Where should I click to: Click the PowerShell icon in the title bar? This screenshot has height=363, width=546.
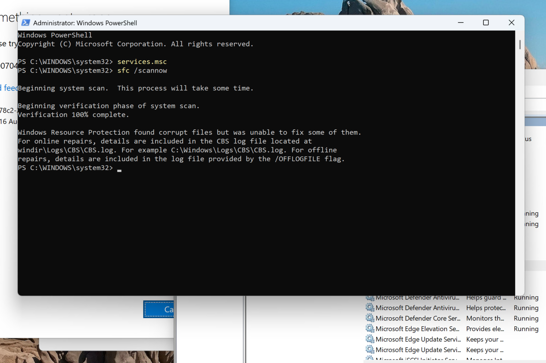pos(26,23)
